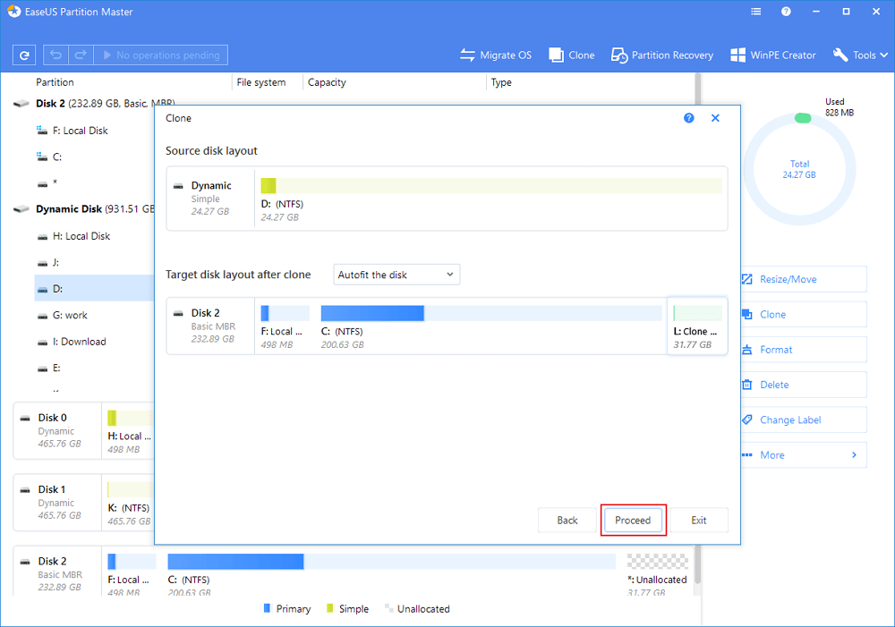Click the Proceed button

(633, 521)
